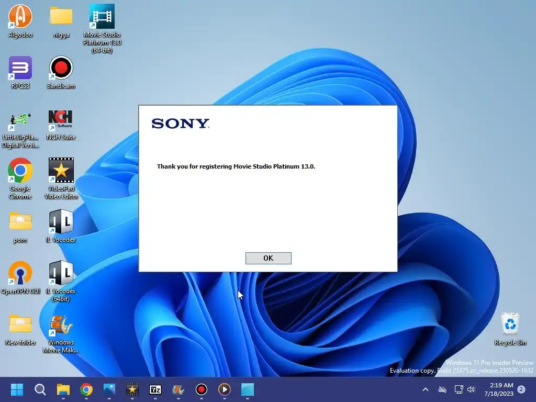Screen dimensions: 536x402
Task: Open the clock showing 2:19 AM
Action: click(x=499, y=389)
